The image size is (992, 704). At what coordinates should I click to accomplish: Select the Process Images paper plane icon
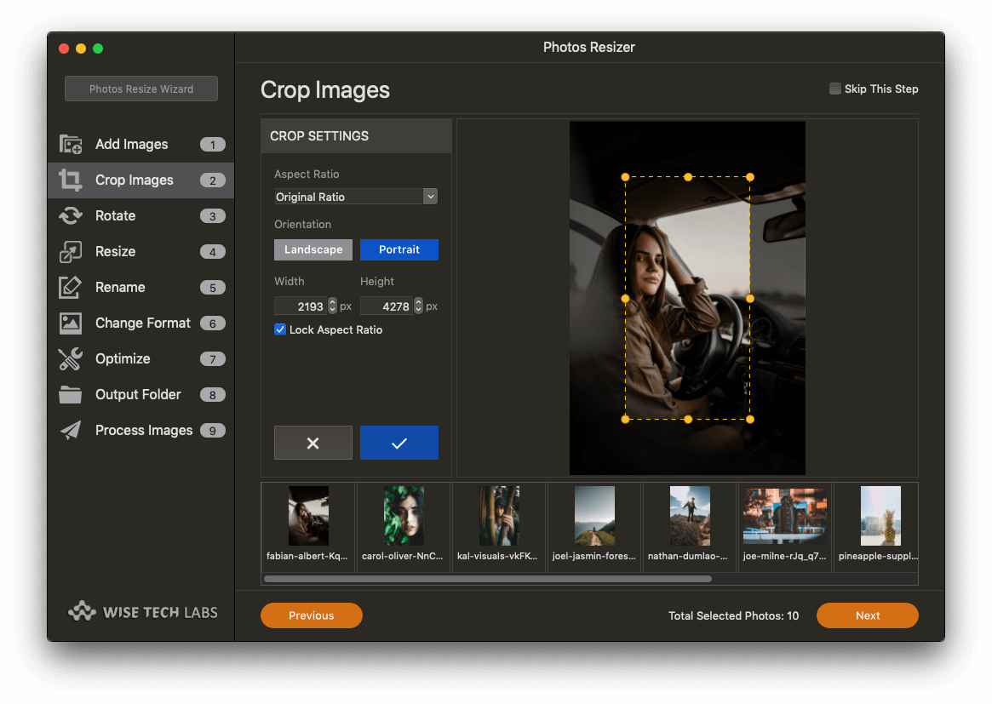coord(70,431)
